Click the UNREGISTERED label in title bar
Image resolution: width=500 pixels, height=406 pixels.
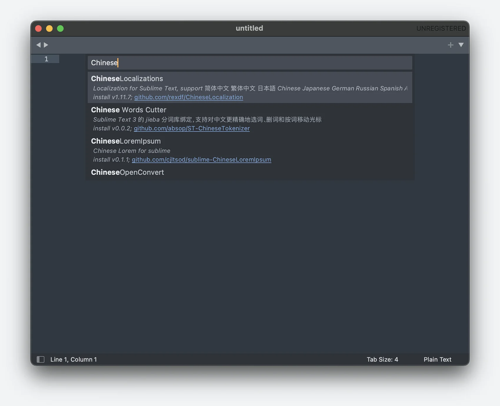pyautogui.click(x=441, y=28)
